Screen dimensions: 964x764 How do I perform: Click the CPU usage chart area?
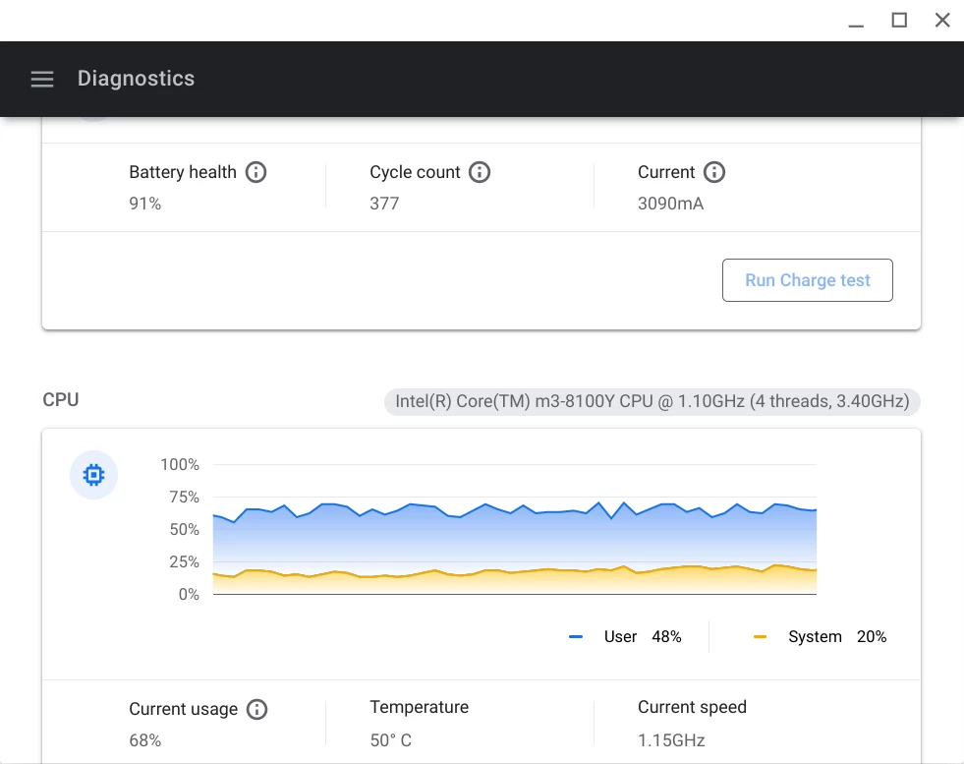[x=515, y=529]
